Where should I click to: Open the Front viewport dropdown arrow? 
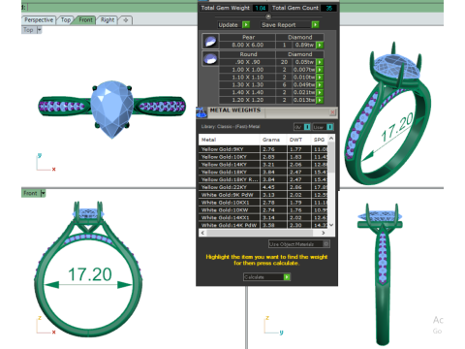43,193
